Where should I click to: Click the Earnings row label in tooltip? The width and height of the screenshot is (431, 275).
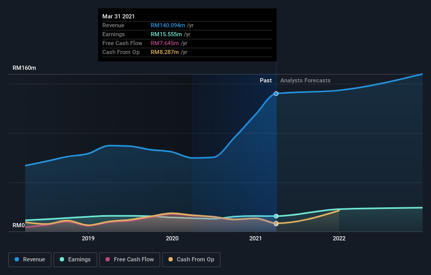click(x=113, y=34)
